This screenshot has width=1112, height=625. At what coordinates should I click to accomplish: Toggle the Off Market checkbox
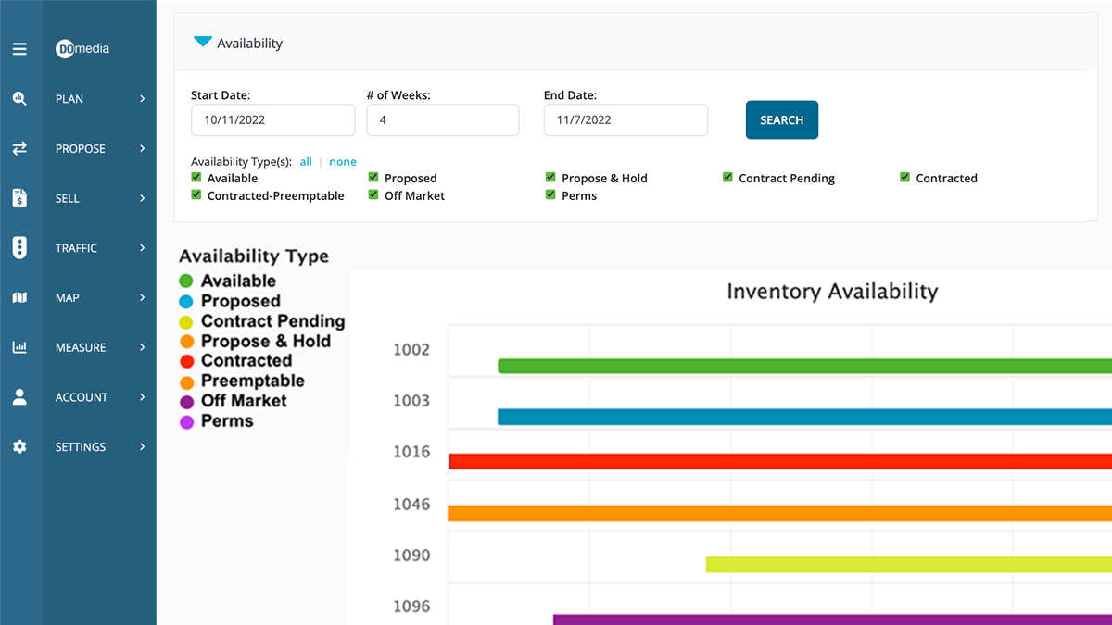373,195
